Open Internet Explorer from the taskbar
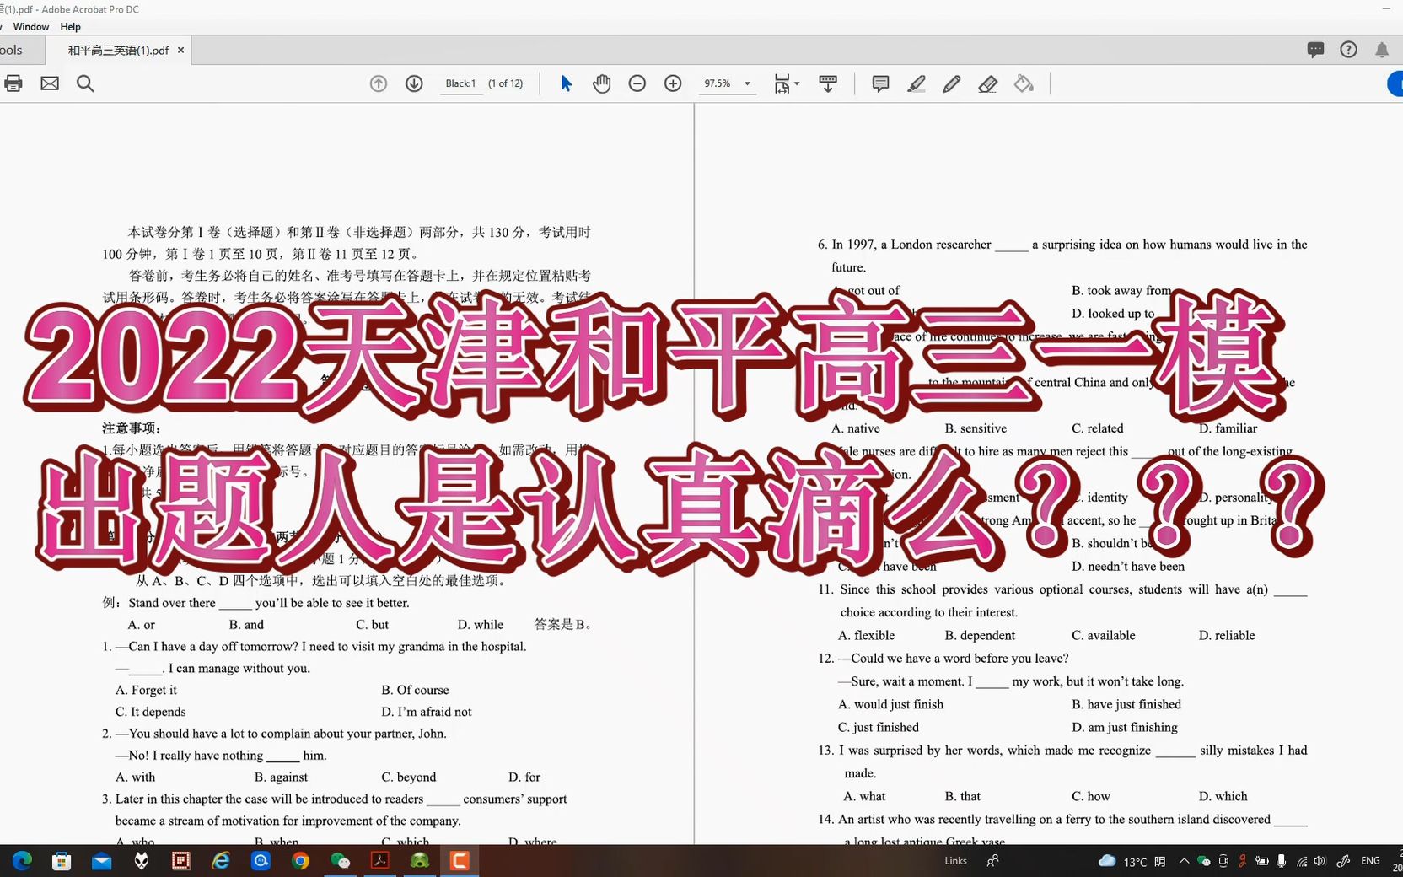The height and width of the screenshot is (877, 1403). [221, 861]
